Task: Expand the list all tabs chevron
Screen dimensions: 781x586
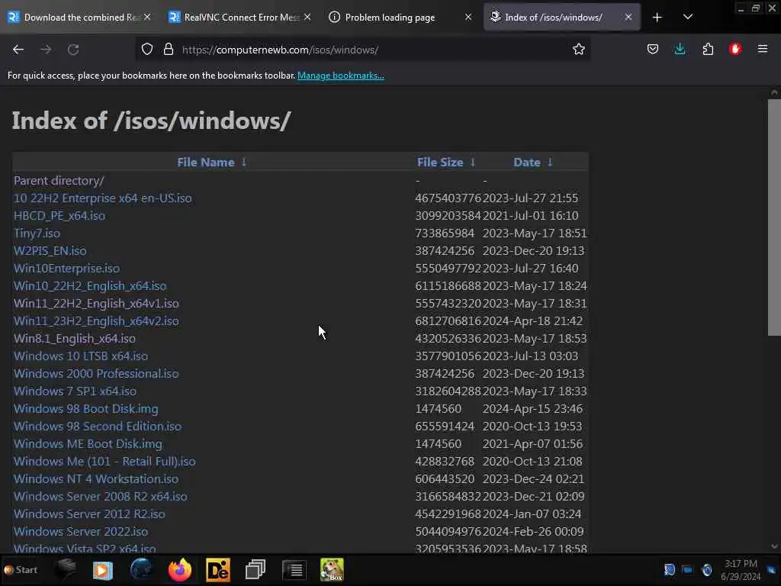Action: click(688, 17)
